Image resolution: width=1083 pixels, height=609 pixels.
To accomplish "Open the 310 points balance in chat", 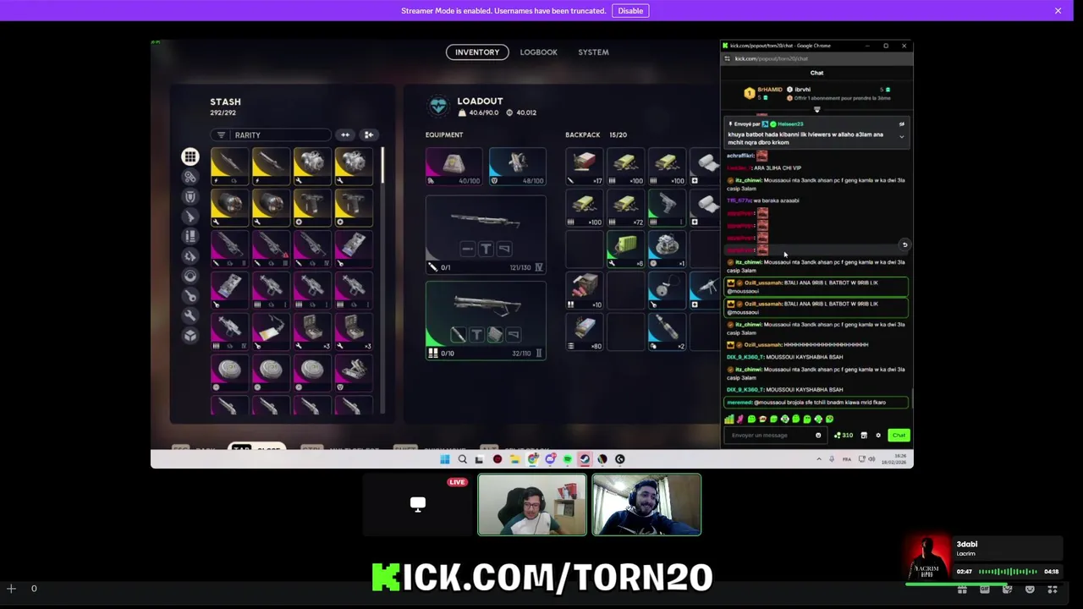I will (x=844, y=436).
